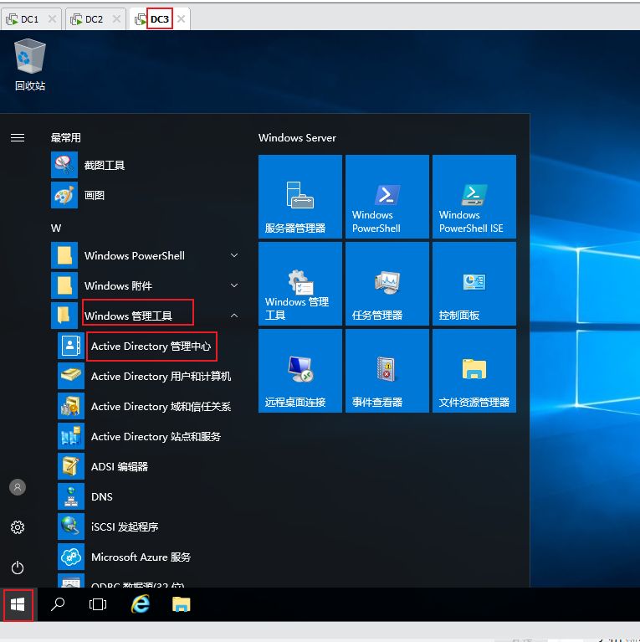Close the DC3 tab

click(x=182, y=19)
